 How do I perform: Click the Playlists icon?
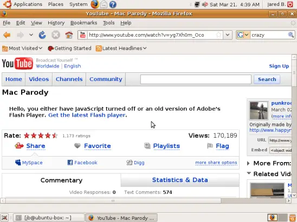pyautogui.click(x=147, y=145)
